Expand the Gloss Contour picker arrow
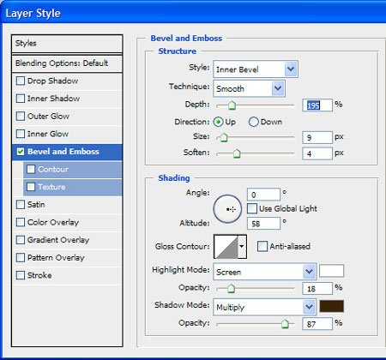This screenshot has width=386, height=360. point(242,247)
